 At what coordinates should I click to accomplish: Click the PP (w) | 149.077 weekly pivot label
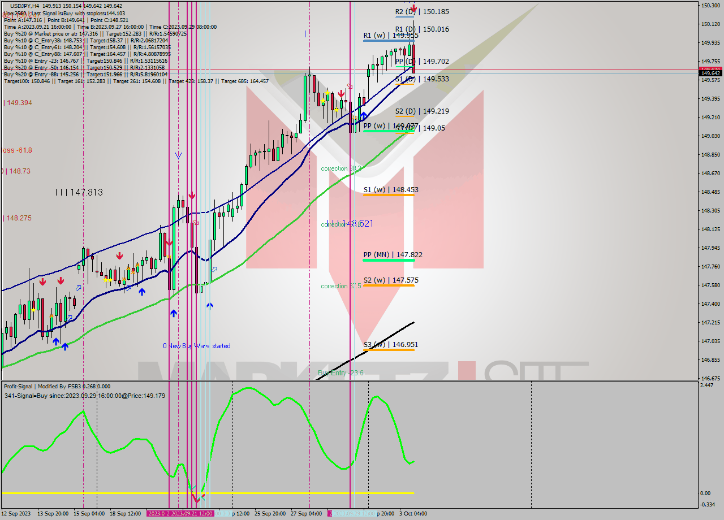pos(391,125)
